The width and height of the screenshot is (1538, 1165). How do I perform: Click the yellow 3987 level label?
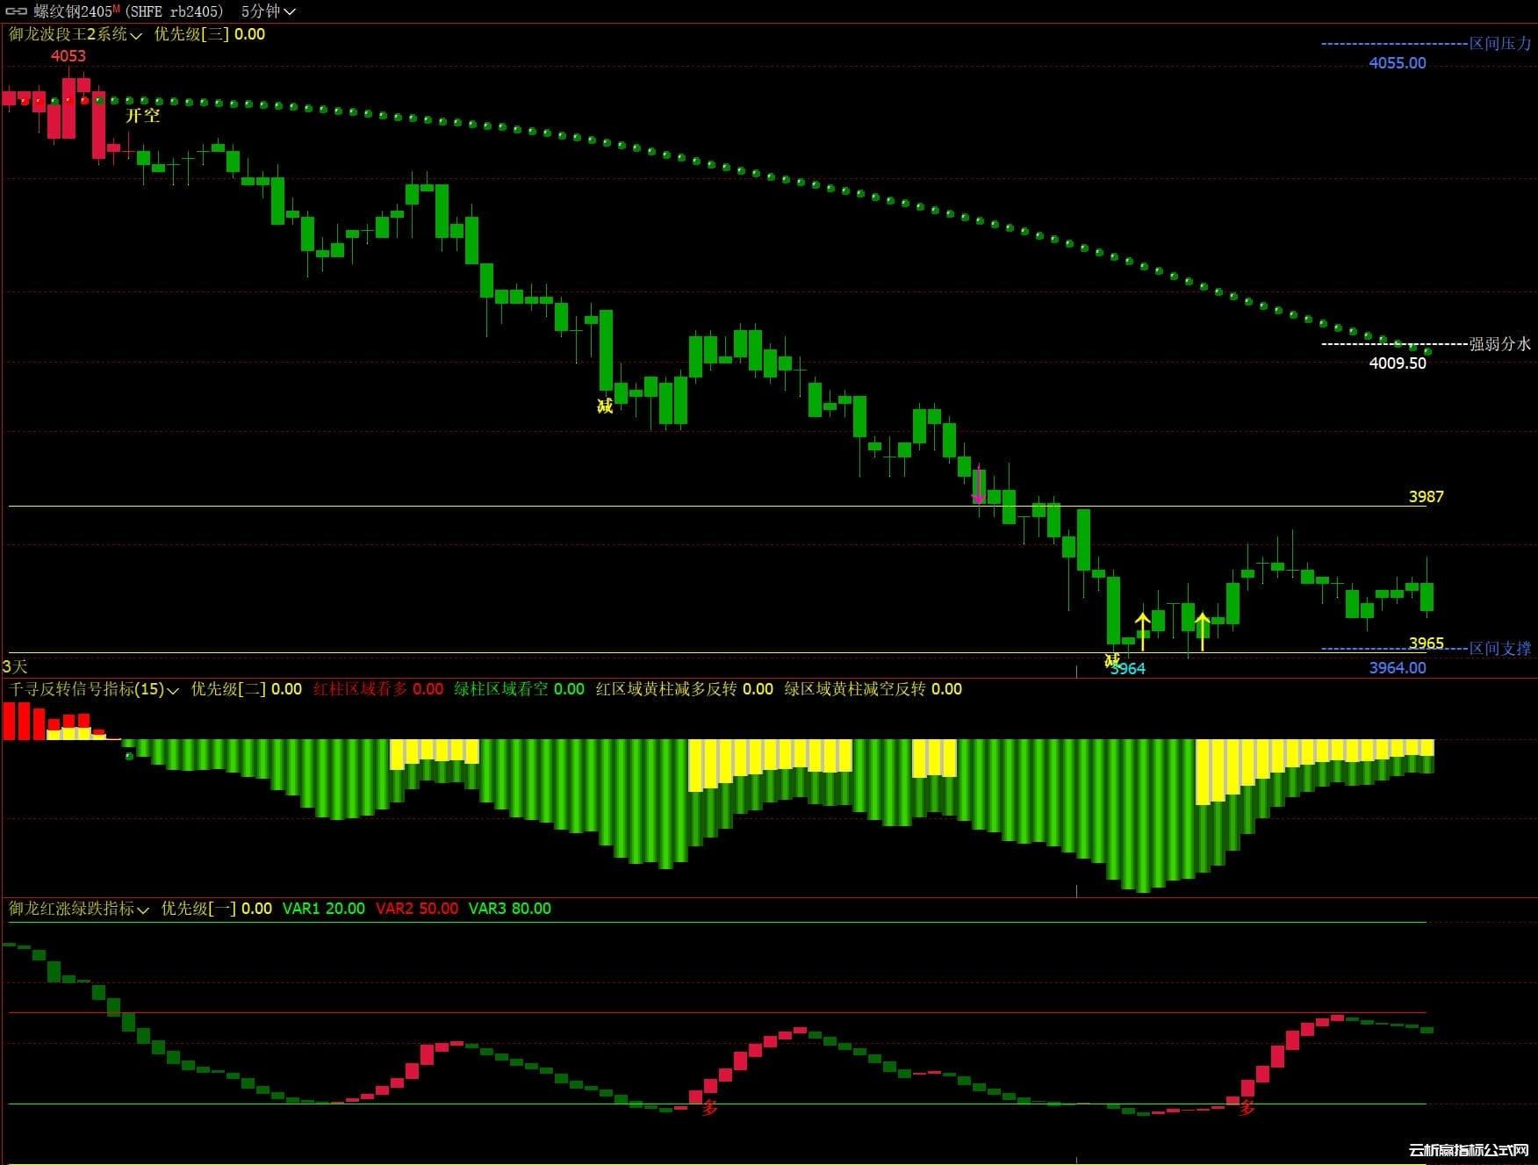[1427, 497]
